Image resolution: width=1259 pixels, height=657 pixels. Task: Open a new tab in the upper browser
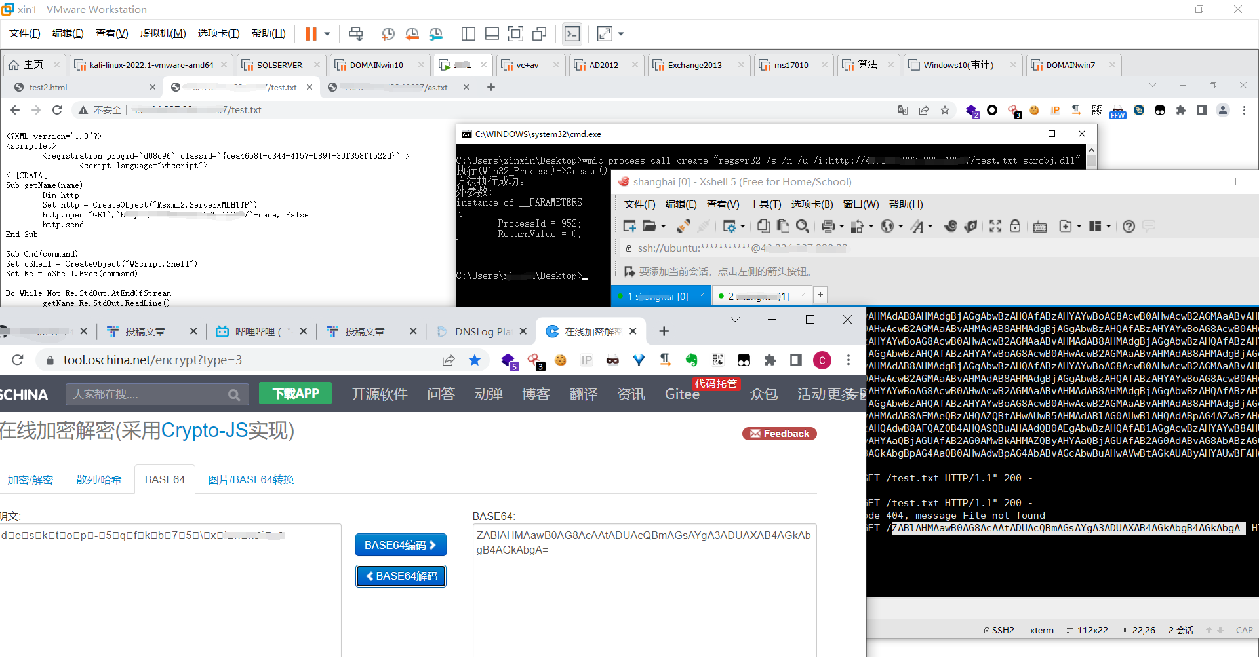point(490,87)
